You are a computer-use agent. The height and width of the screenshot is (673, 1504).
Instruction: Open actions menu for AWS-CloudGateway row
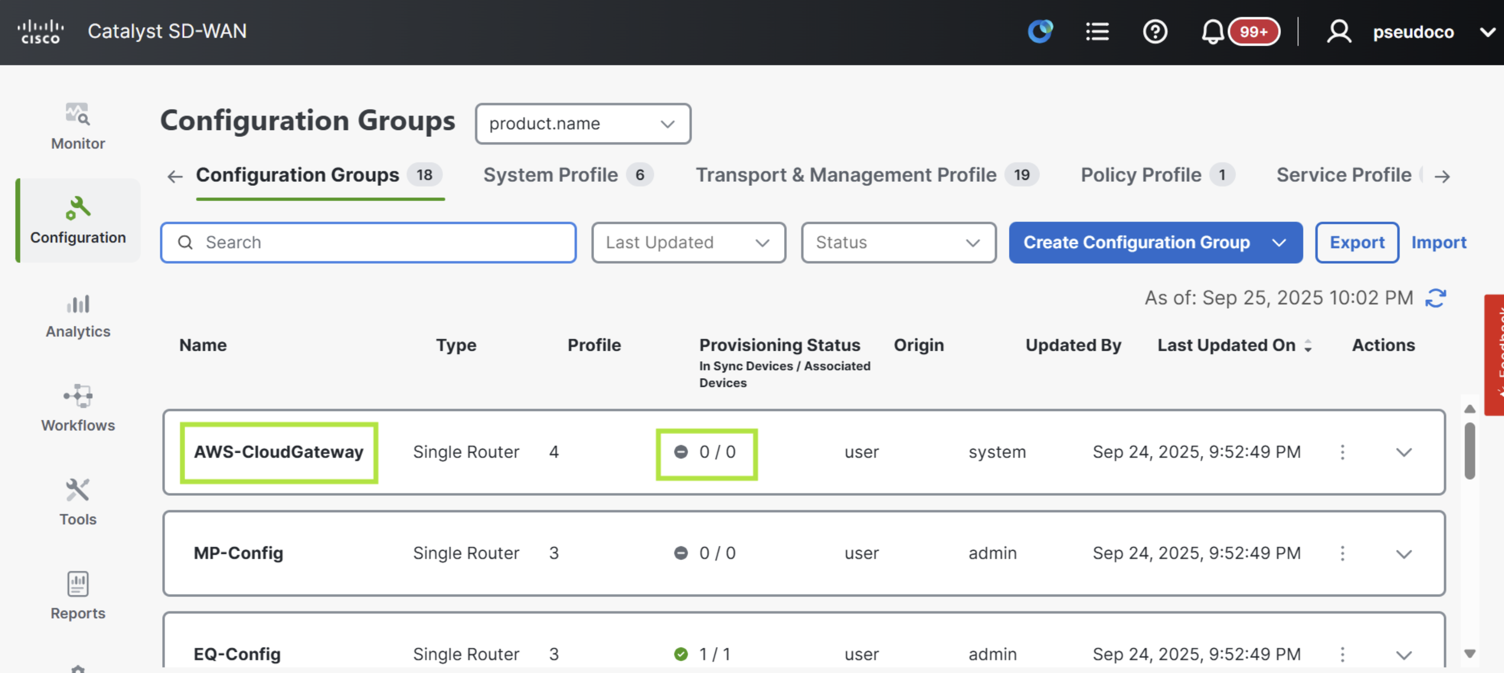[1342, 452]
